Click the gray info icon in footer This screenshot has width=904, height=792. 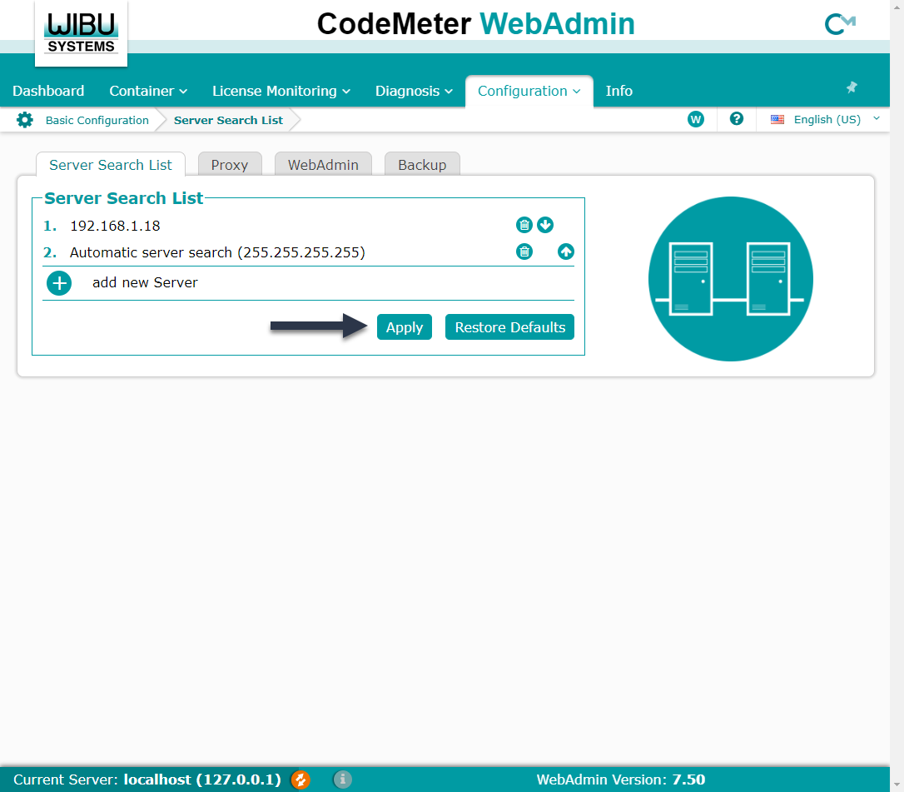click(342, 780)
